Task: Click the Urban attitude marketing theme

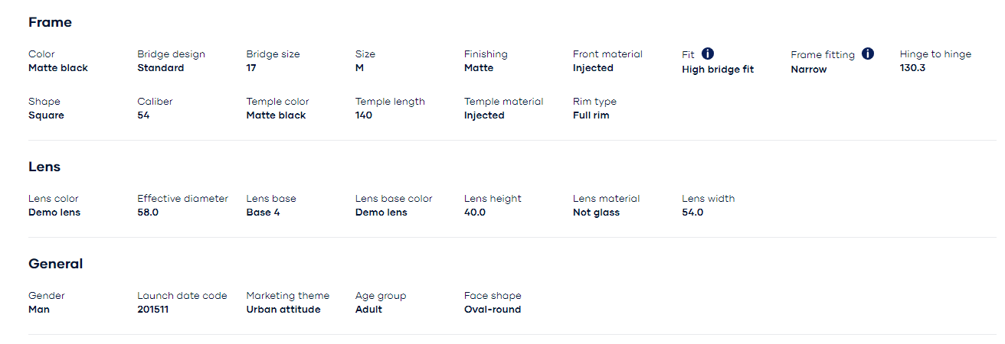Action: pos(283,310)
